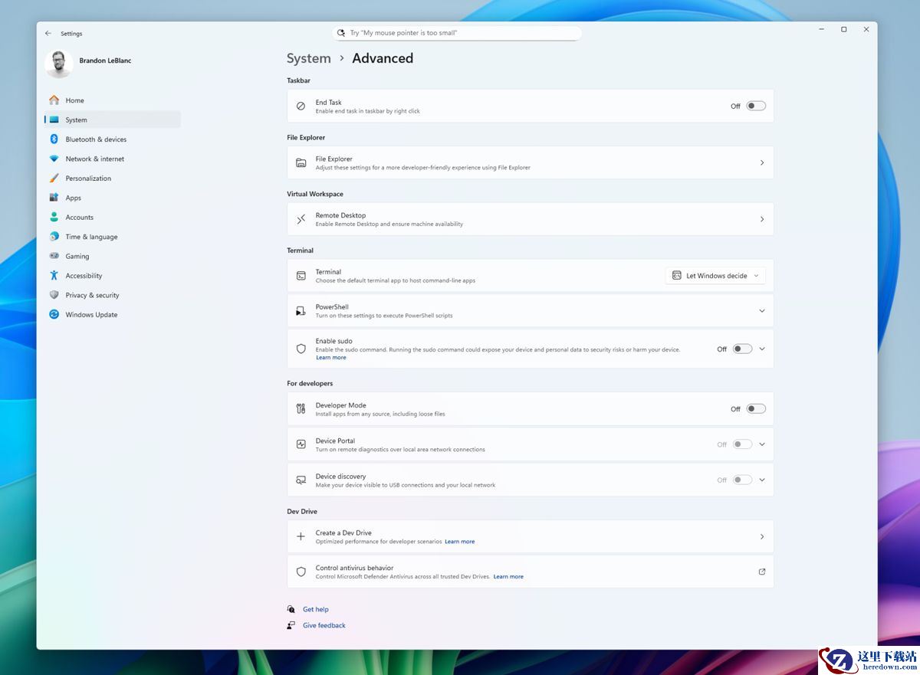Open external link icon for Control antivirus behavior
Screen dimensions: 920x675
[x=761, y=572]
